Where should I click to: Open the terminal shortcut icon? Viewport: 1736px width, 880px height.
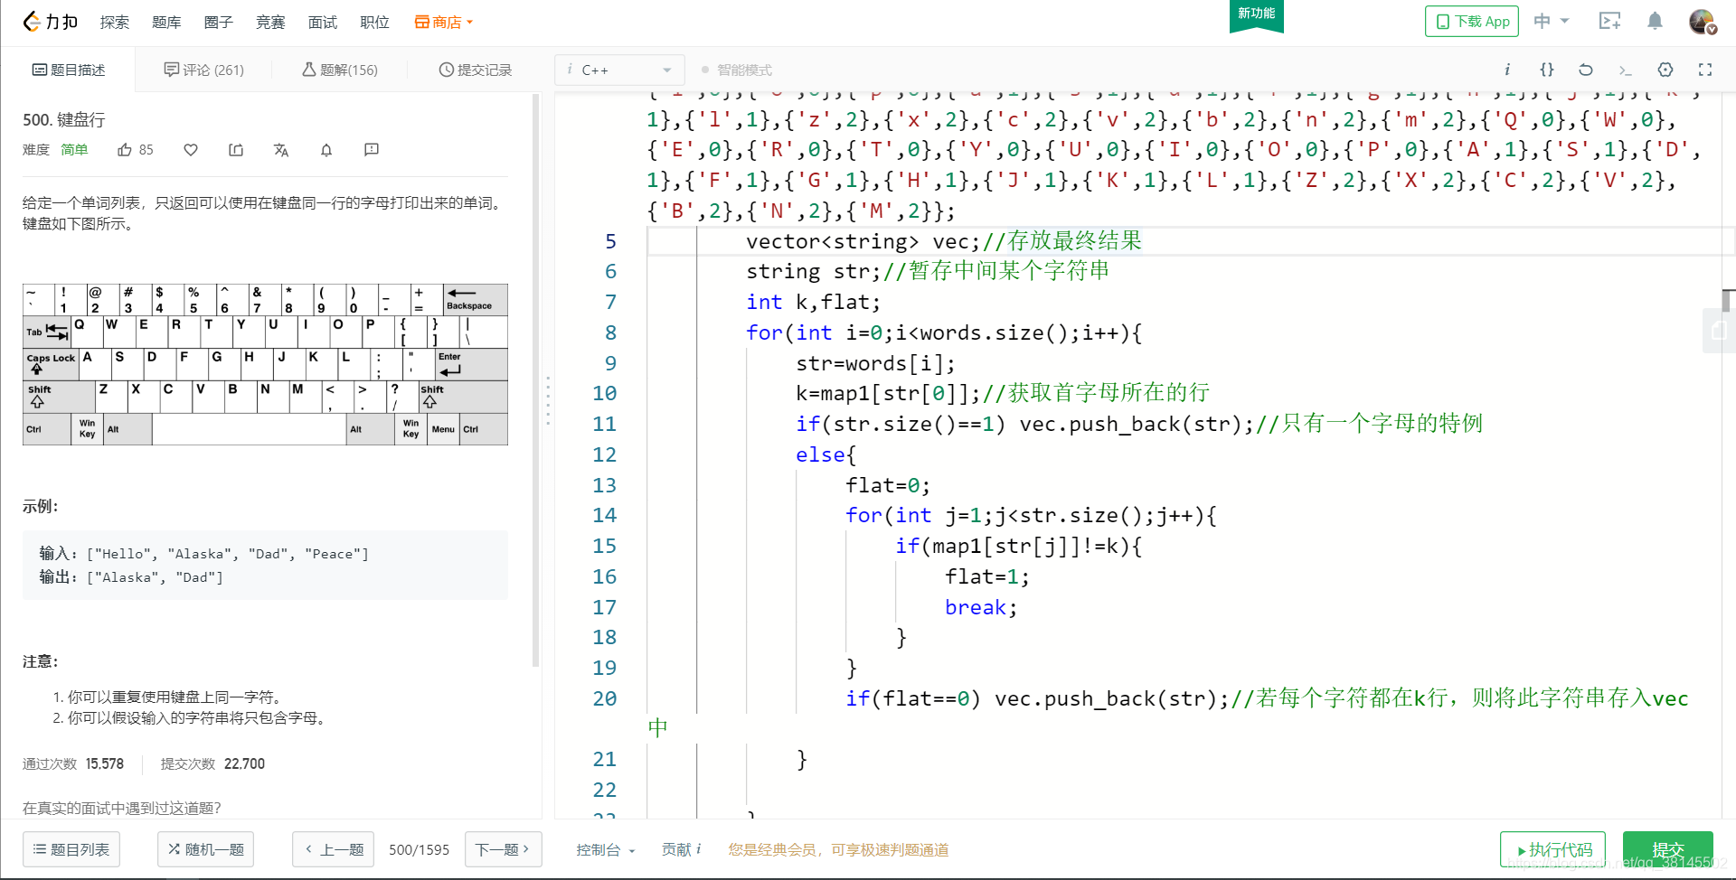tap(1626, 70)
